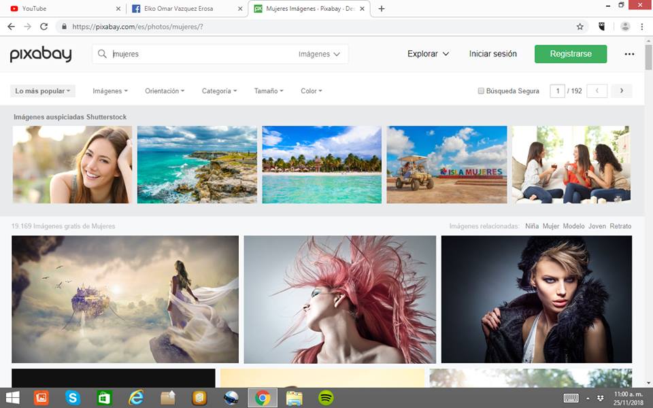Expand the Imágenes type selector in search bar
The width and height of the screenshot is (653, 408).
tap(319, 54)
